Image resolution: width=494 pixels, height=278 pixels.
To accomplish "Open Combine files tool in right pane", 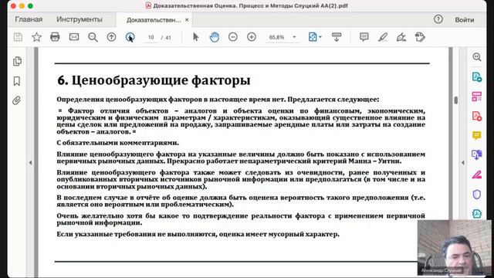I will click(x=477, y=154).
